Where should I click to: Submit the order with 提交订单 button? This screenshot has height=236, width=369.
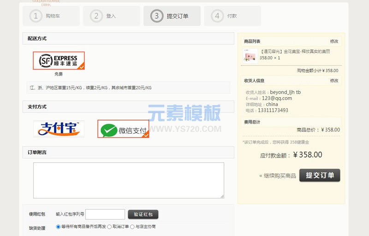click(x=320, y=175)
